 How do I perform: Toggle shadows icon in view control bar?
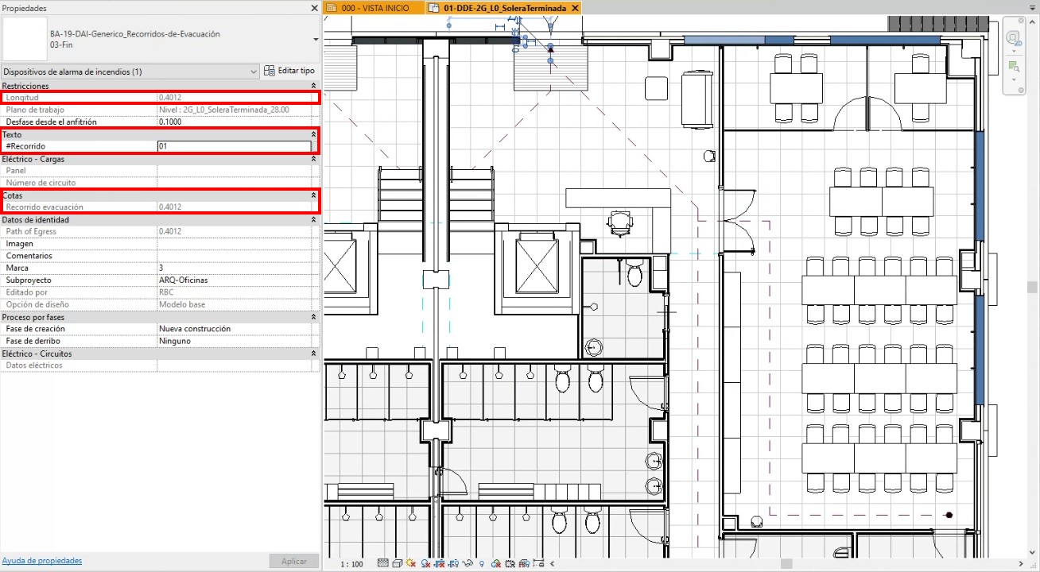click(425, 563)
